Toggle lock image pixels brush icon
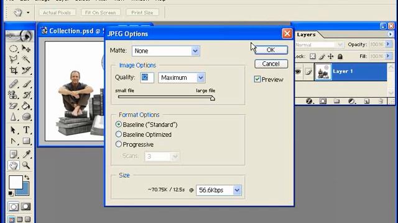 [x=322, y=56]
